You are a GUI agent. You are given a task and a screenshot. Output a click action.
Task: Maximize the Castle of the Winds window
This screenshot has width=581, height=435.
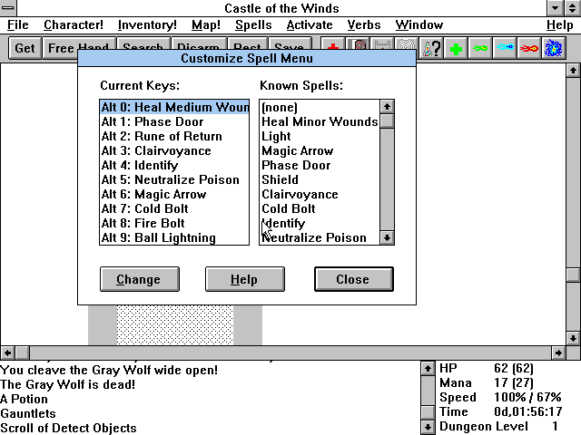click(x=573, y=8)
